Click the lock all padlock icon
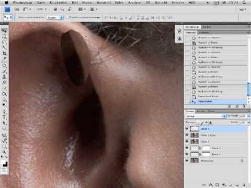 [210, 123]
